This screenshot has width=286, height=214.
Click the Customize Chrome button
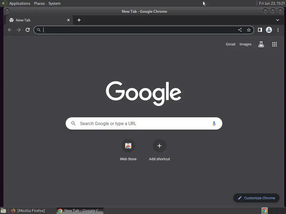click(256, 198)
